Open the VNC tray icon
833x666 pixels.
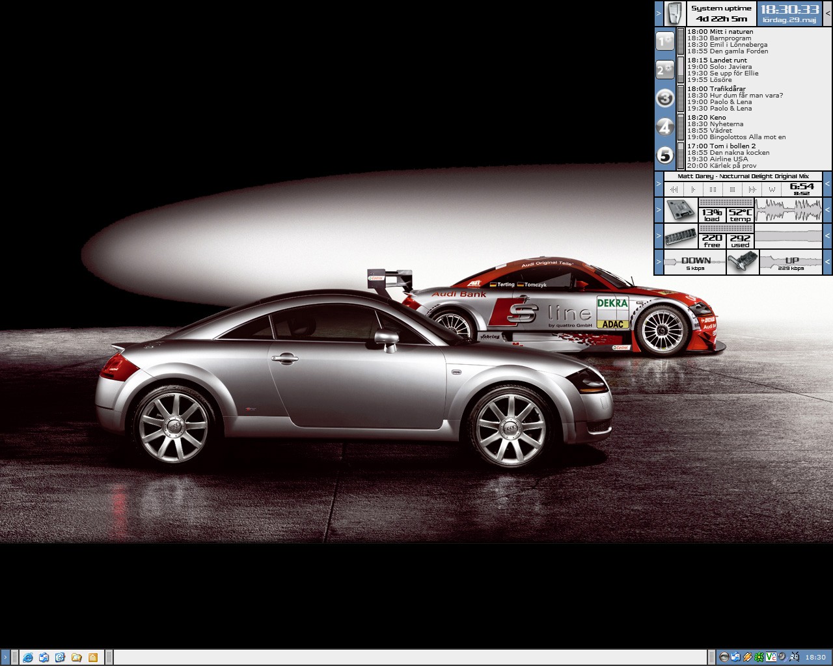[771, 657]
